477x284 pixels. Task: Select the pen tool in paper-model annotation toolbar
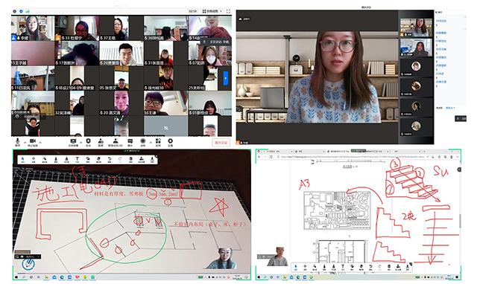pos(56,159)
